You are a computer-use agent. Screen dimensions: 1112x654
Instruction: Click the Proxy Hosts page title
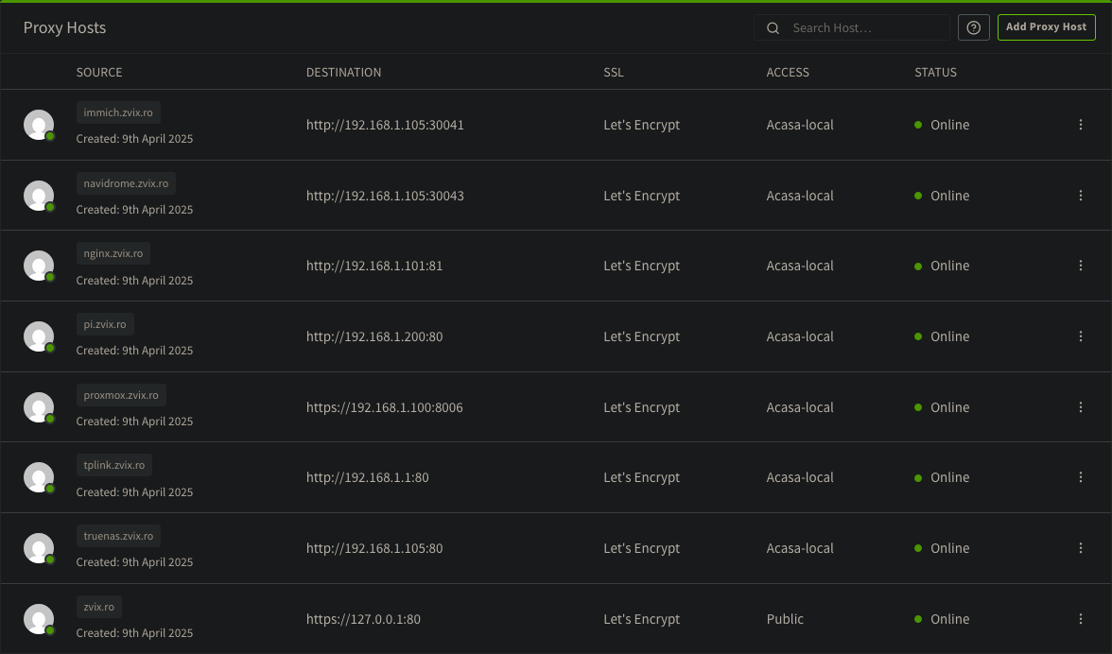click(x=64, y=27)
